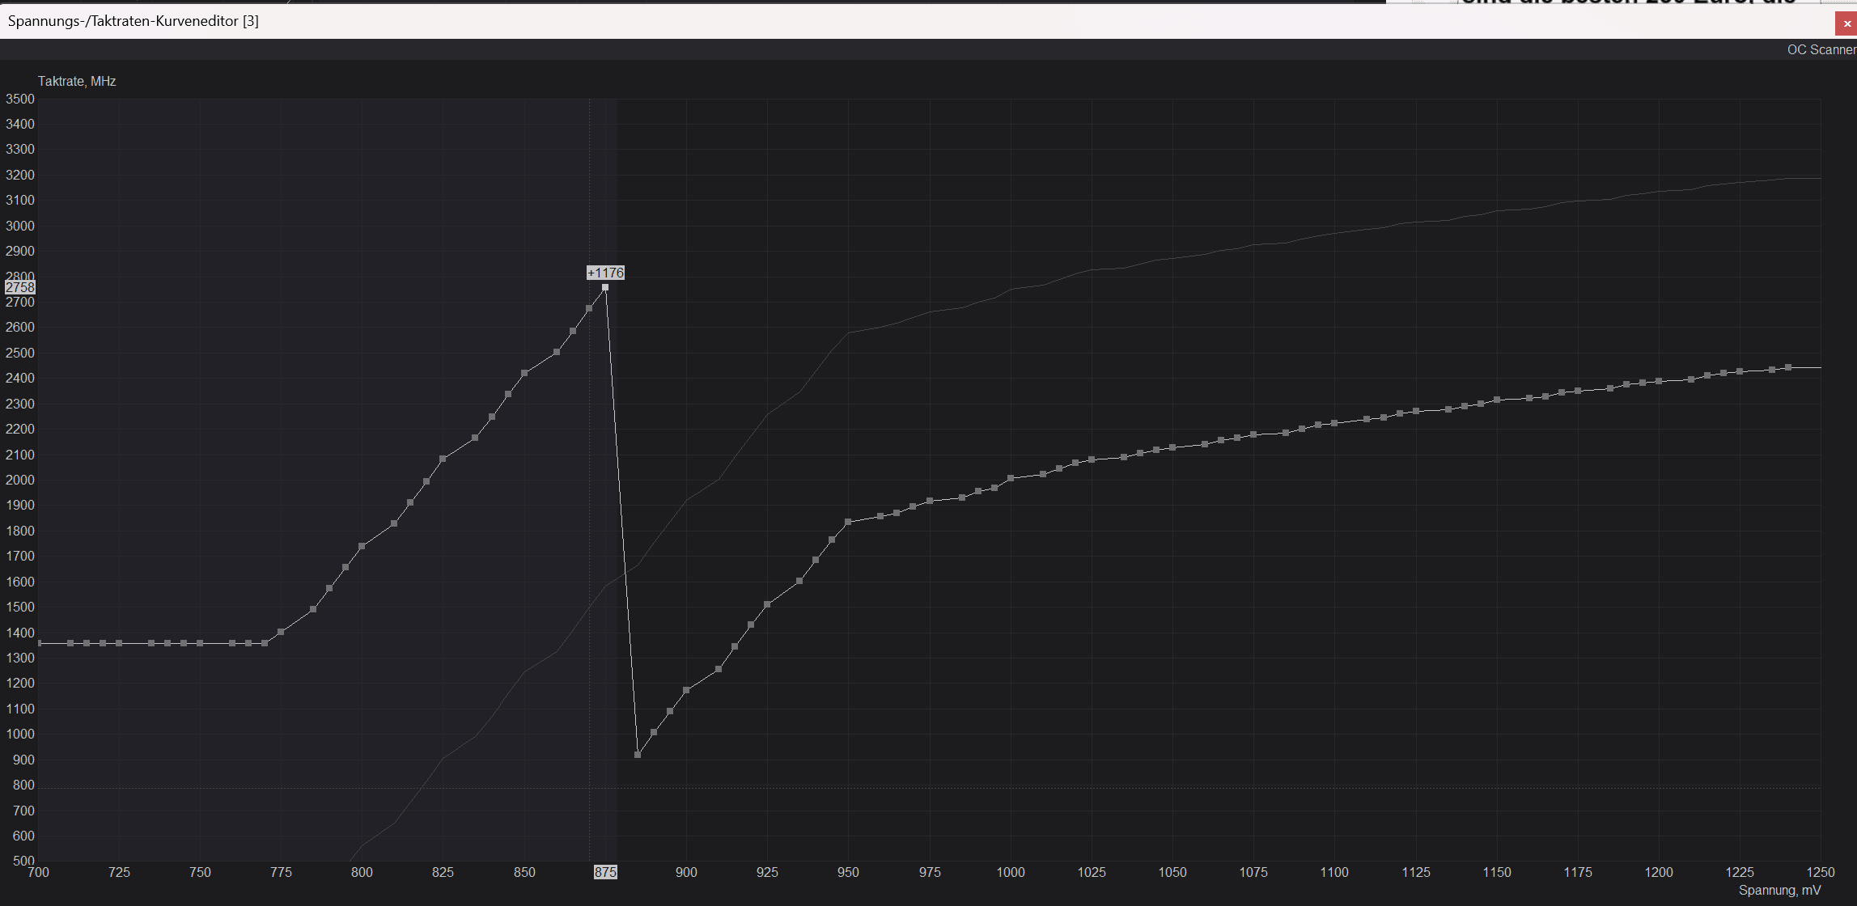Close the curve editor window
This screenshot has height=906, width=1857.
1846,24
